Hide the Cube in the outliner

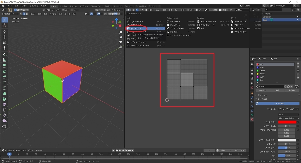298,20
